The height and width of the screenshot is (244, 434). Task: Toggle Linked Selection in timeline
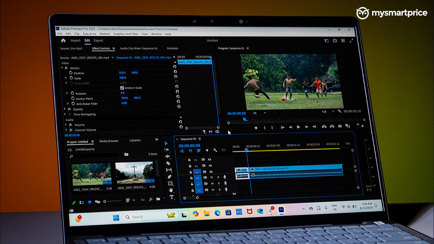click(x=199, y=151)
